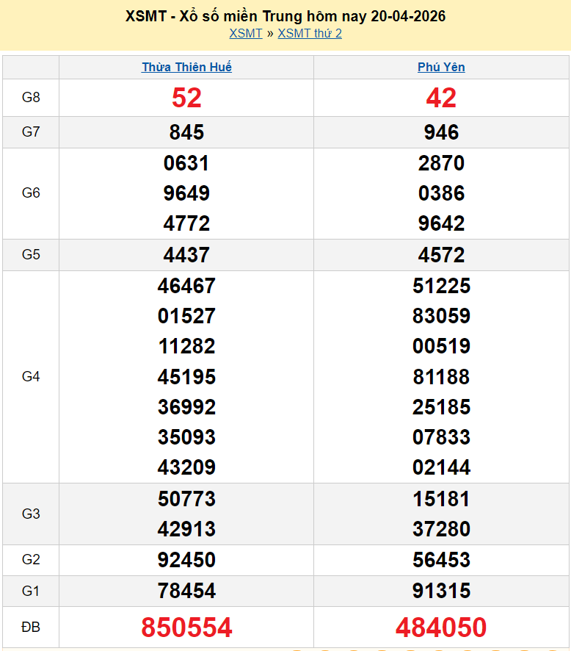This screenshot has height=651, width=571.
Task: Select G4 number 36992
Action: [186, 407]
